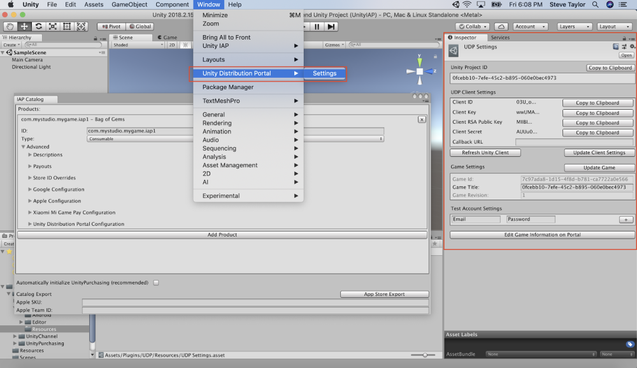
Task: Click Edit Game Information on Portal
Action: coord(542,235)
